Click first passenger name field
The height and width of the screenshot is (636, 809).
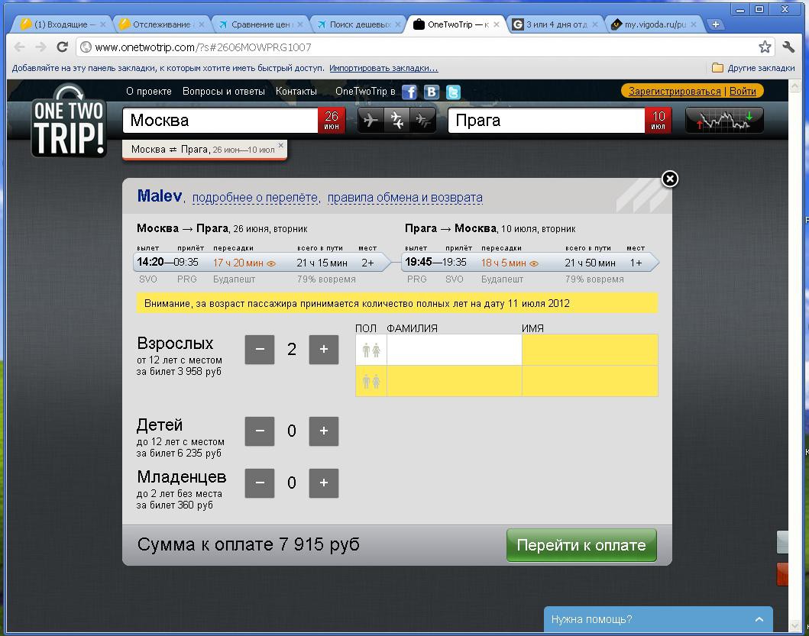(590, 350)
